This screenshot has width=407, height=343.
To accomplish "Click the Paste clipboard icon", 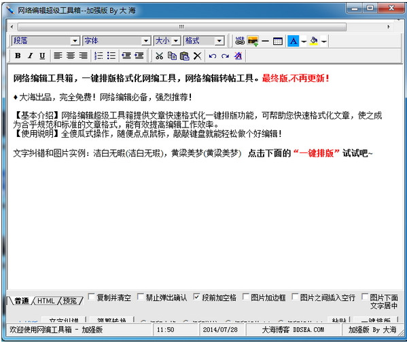I will [x=185, y=56].
